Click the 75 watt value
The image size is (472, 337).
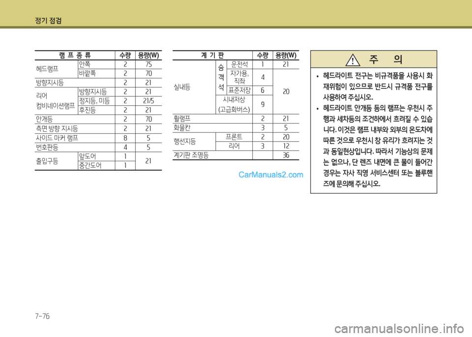click(148, 64)
